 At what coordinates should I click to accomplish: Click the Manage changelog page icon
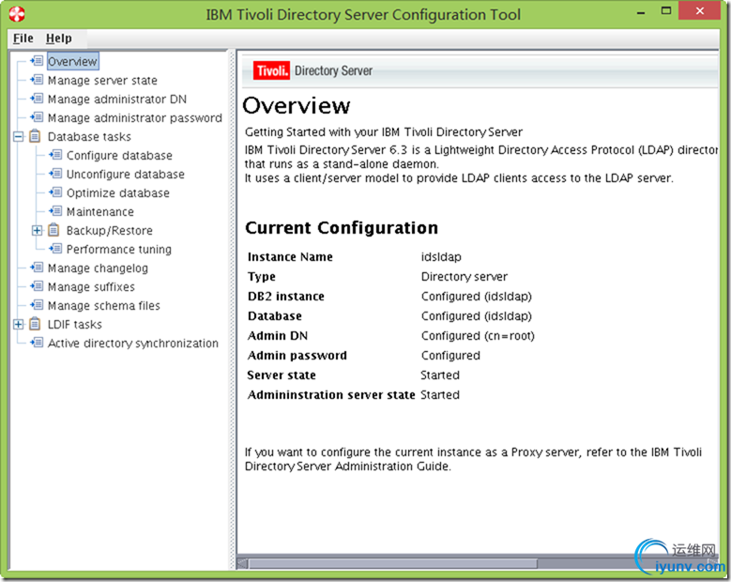37,268
